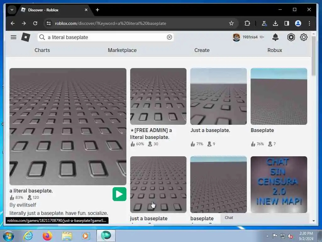Image resolution: width=322 pixels, height=242 pixels.
Task: Click the Just a baseplate. title text
Action: click(x=210, y=130)
